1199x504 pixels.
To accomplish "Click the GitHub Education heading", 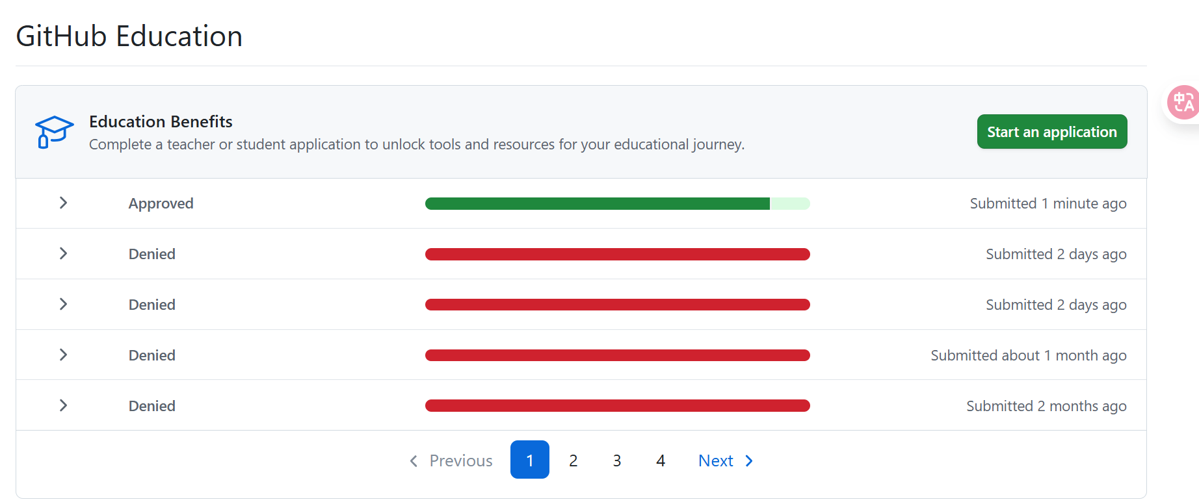I will pyautogui.click(x=129, y=36).
